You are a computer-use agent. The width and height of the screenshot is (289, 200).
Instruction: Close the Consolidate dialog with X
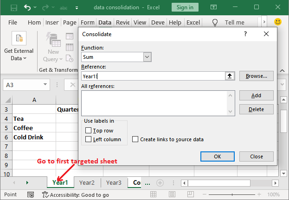266,34
